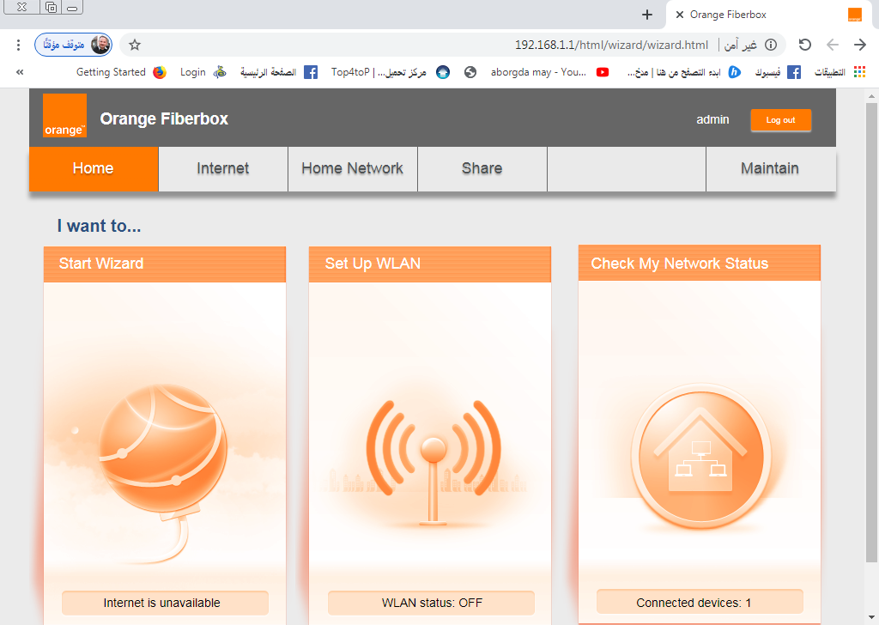Switch to the Internet tab

click(223, 169)
